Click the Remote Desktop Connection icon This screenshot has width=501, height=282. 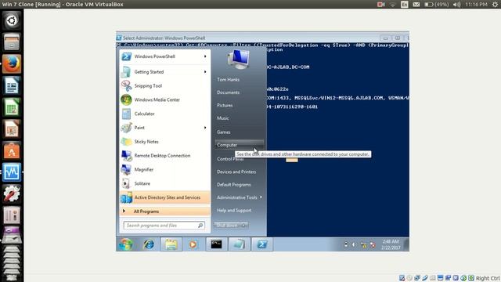pos(126,156)
